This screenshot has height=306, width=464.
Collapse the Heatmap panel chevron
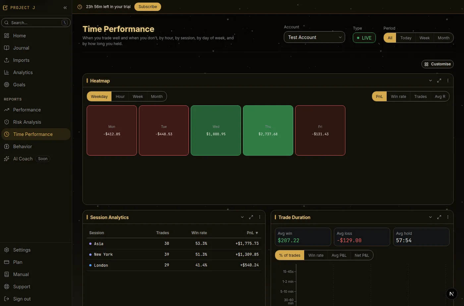pos(431,80)
